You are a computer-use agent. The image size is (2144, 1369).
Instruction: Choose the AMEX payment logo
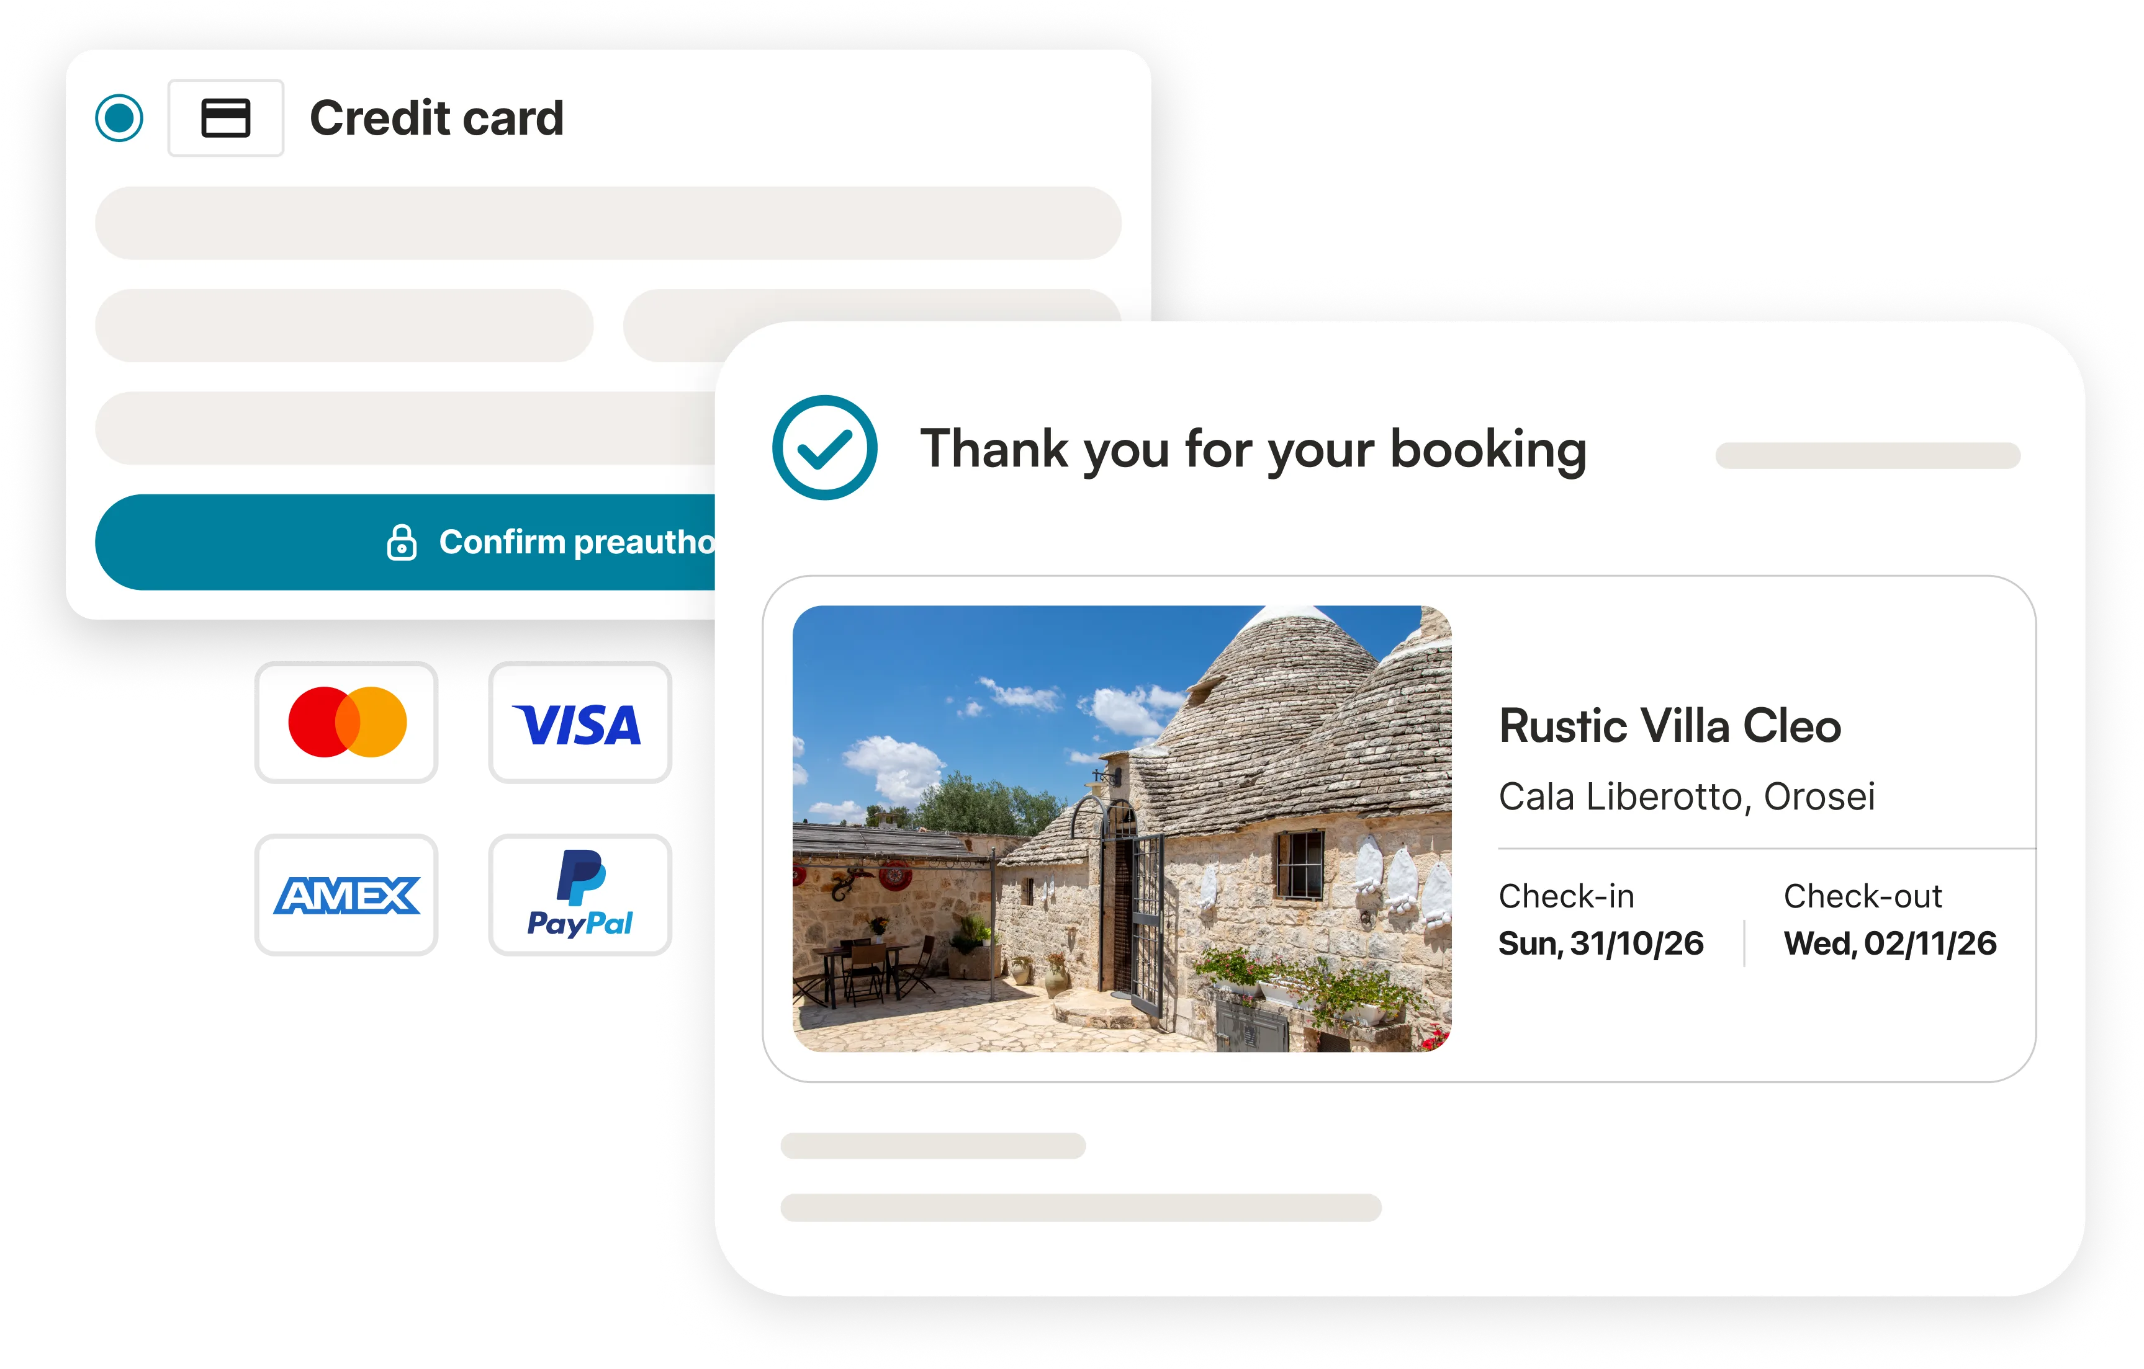coord(346,895)
